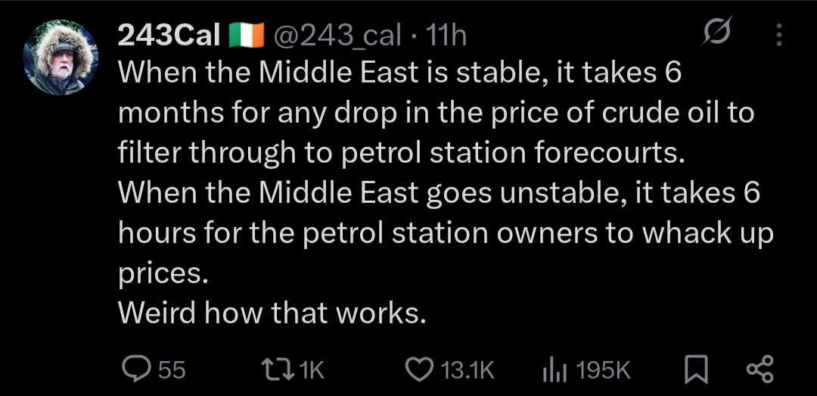This screenshot has width=817, height=396.
Task: Open the view analytics bar chart icon
Action: tap(555, 369)
